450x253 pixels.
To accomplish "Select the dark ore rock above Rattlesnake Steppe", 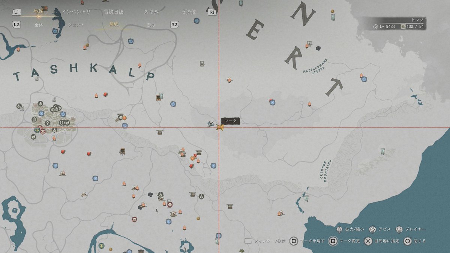I will point(318,48).
